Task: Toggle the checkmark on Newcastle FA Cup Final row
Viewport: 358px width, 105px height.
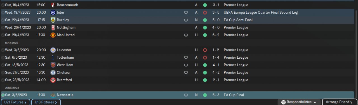Action: 3,95
